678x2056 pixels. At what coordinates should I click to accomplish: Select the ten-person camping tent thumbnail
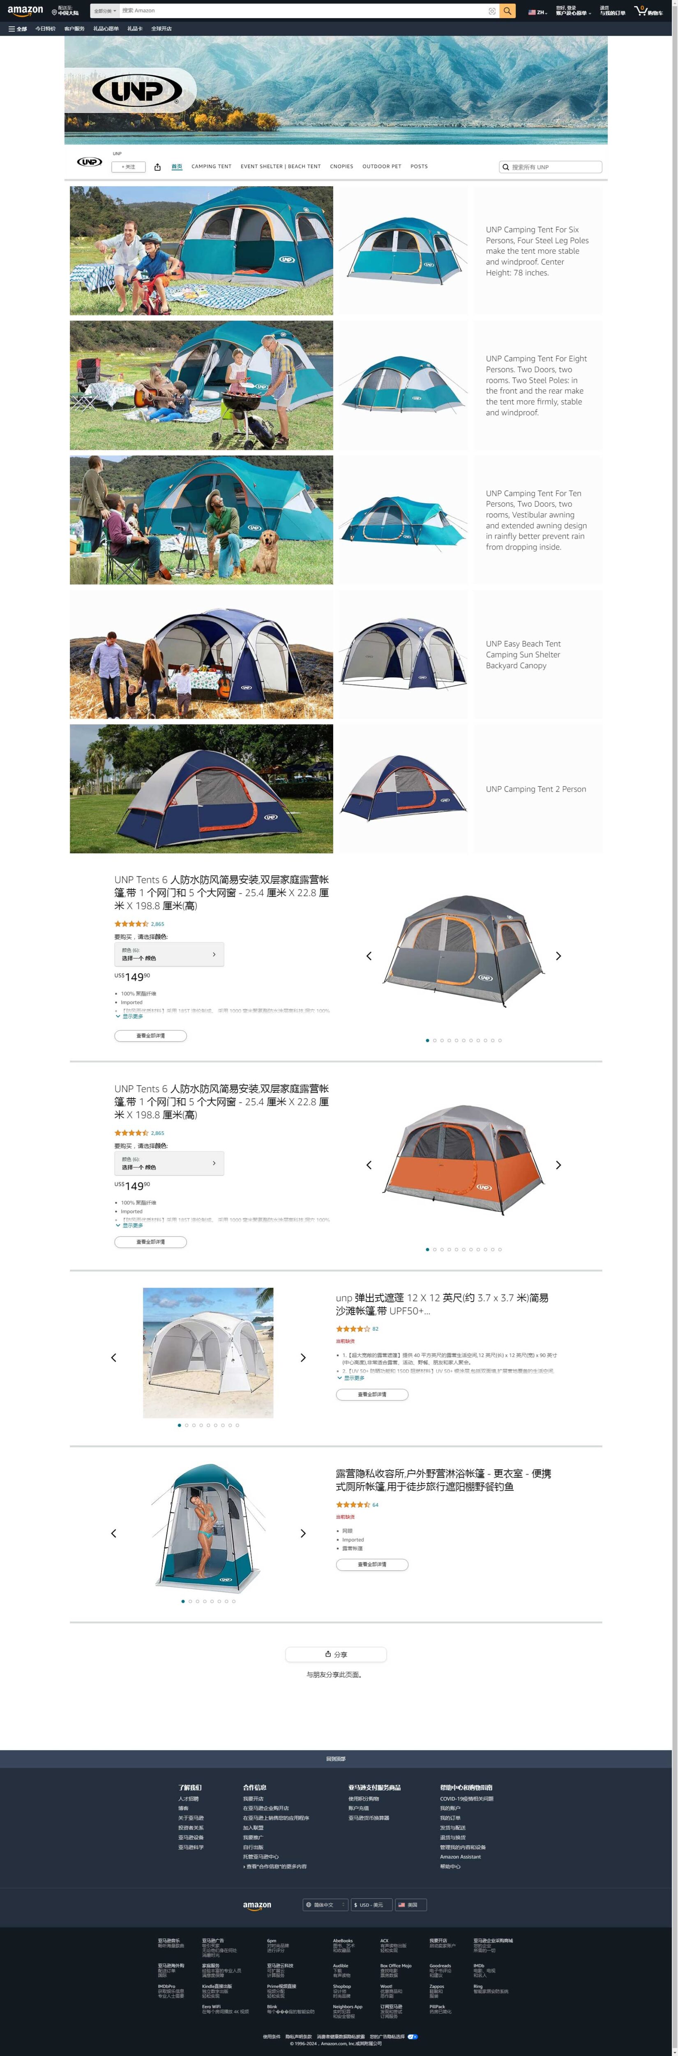(403, 521)
